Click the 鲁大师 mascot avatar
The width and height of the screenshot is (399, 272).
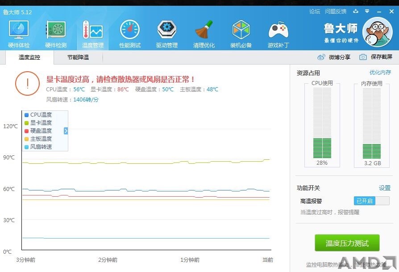(x=378, y=32)
